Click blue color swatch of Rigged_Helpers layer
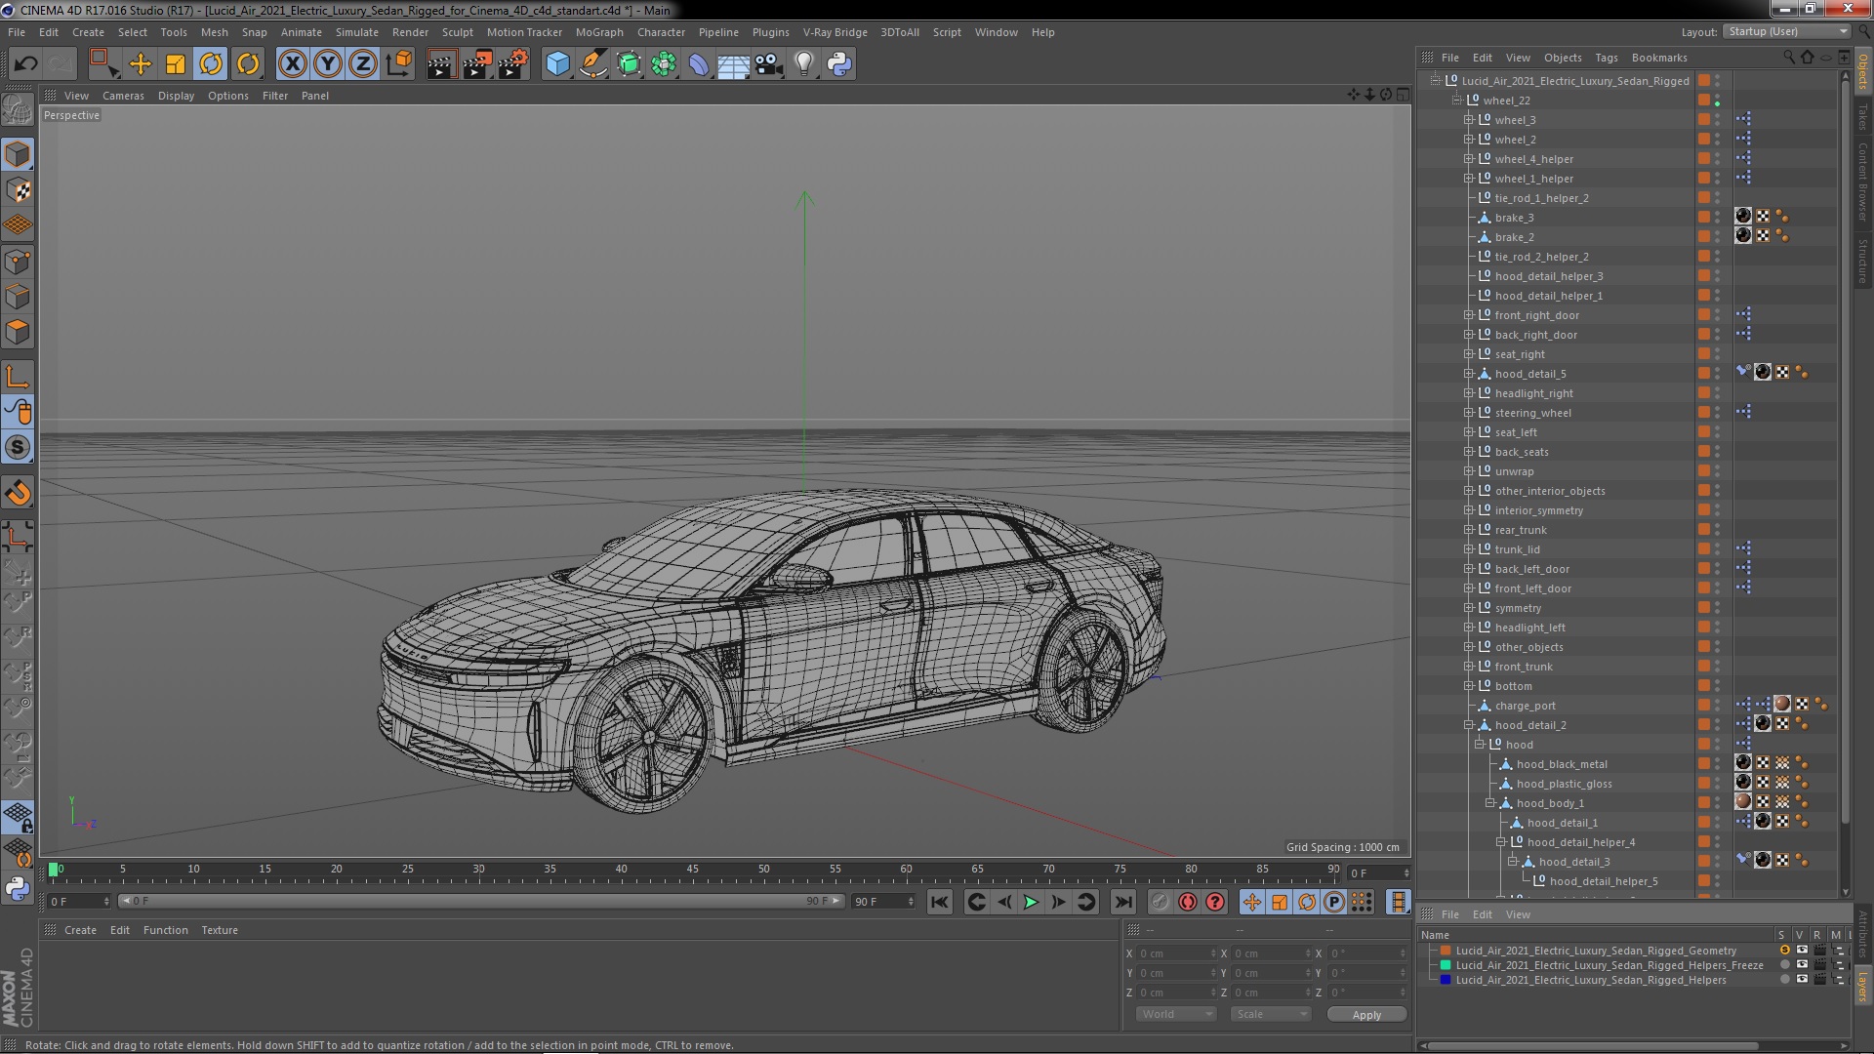 point(1446,979)
